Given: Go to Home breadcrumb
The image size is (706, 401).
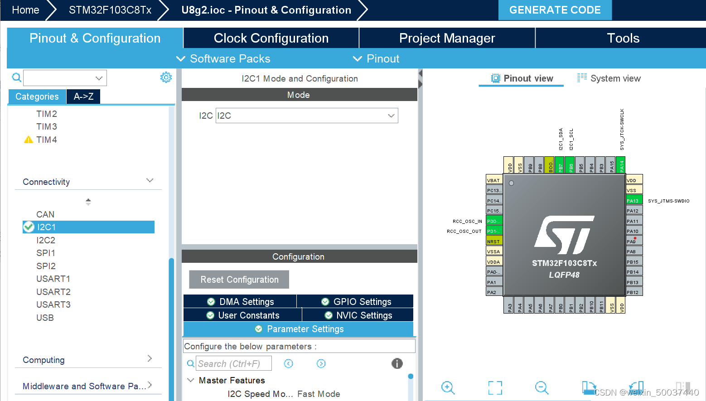Looking at the screenshot, I should point(25,10).
